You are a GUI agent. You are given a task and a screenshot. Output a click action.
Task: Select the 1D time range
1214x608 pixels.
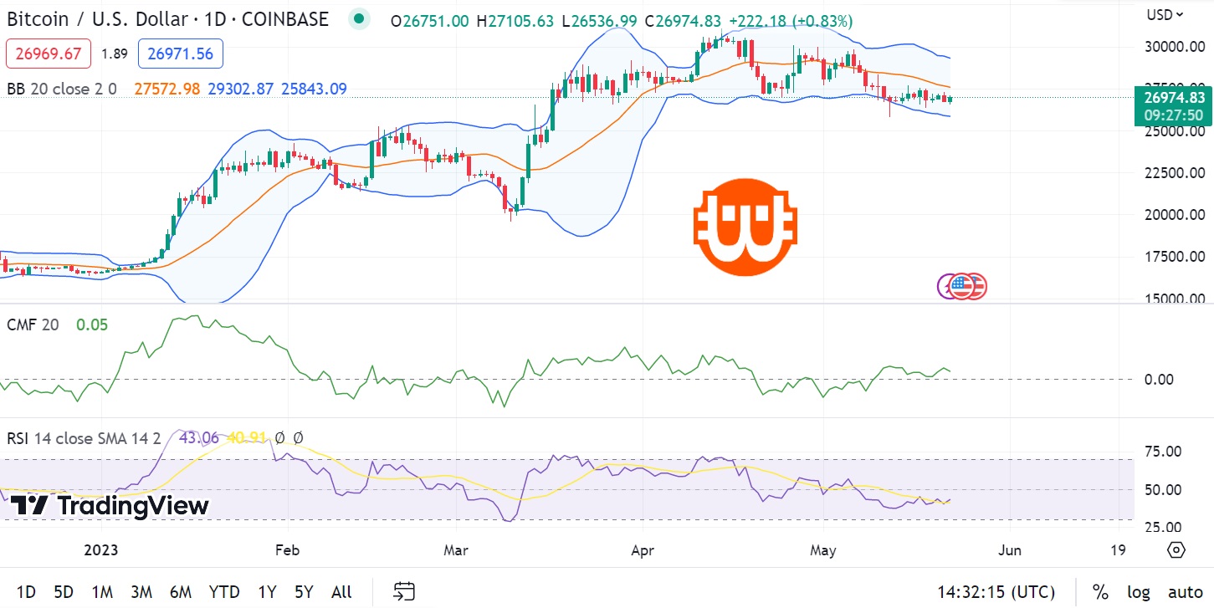point(26,592)
